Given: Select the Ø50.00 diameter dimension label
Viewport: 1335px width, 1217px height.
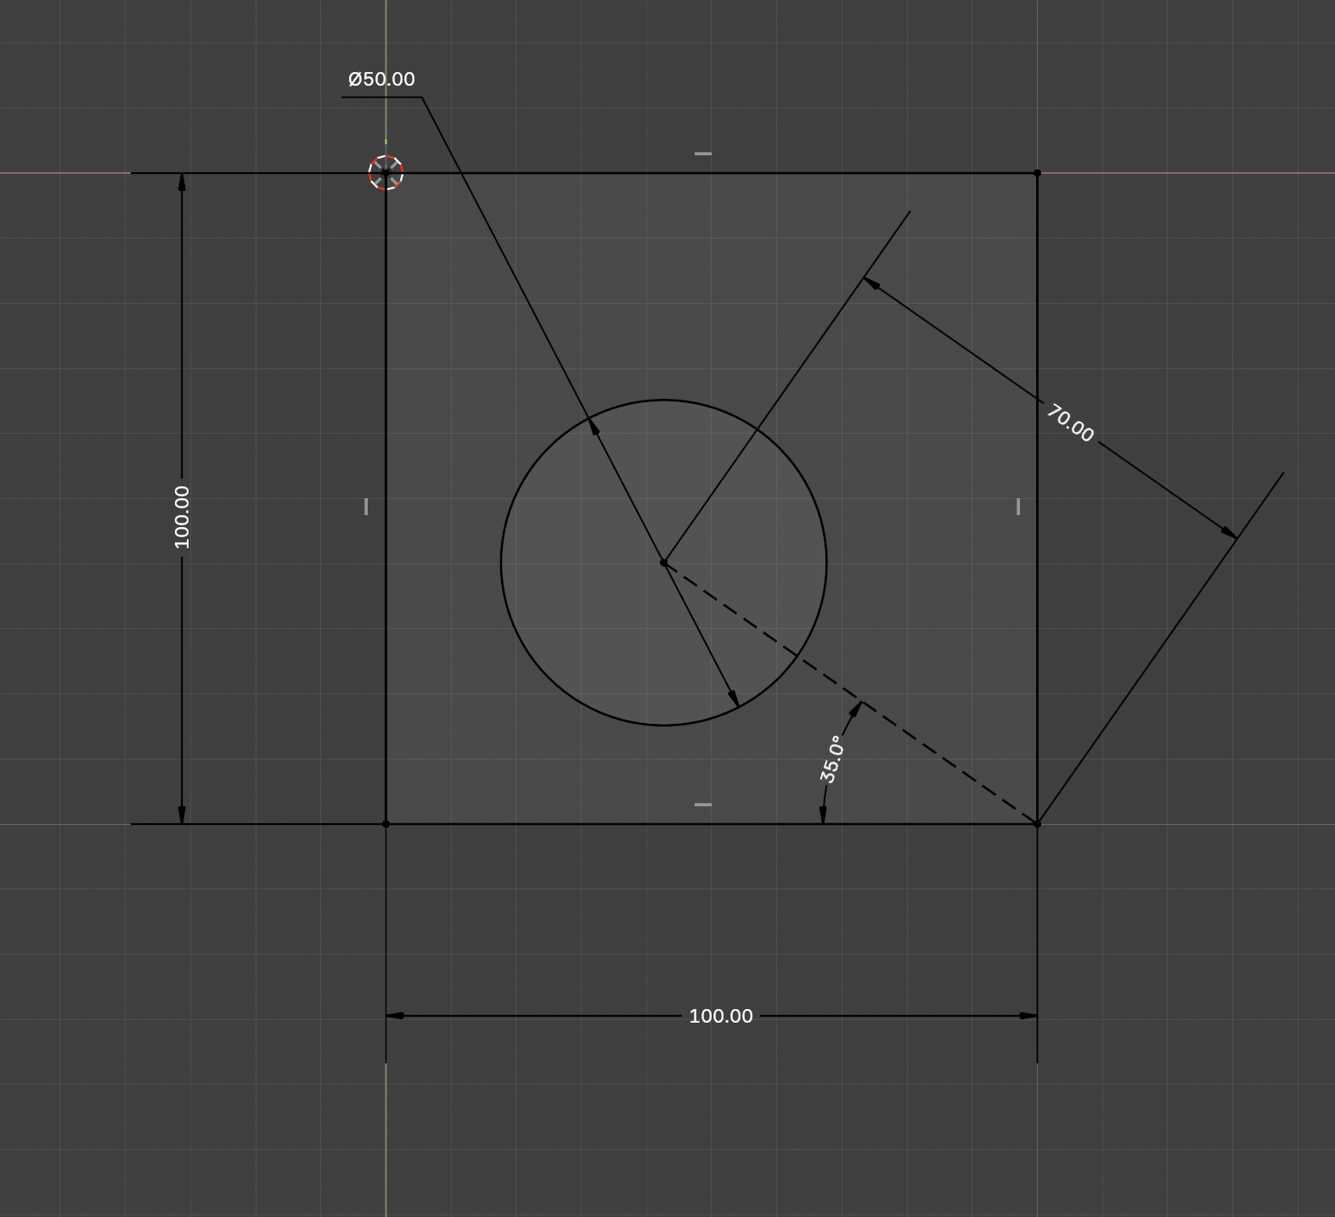Looking at the screenshot, I should pyautogui.click(x=381, y=79).
